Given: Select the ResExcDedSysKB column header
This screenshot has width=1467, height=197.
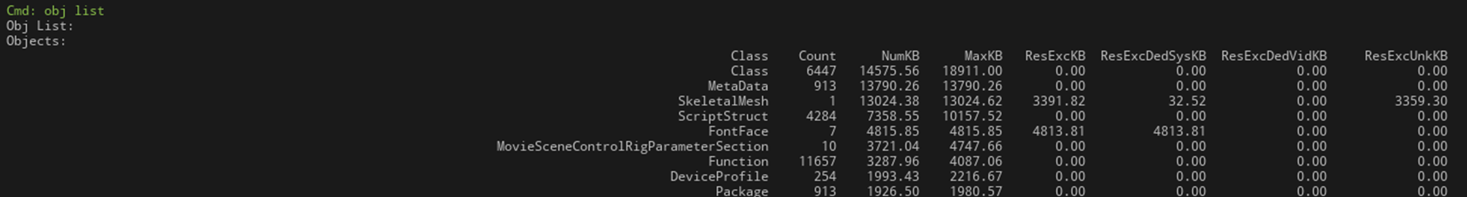Looking at the screenshot, I should pos(1152,56).
